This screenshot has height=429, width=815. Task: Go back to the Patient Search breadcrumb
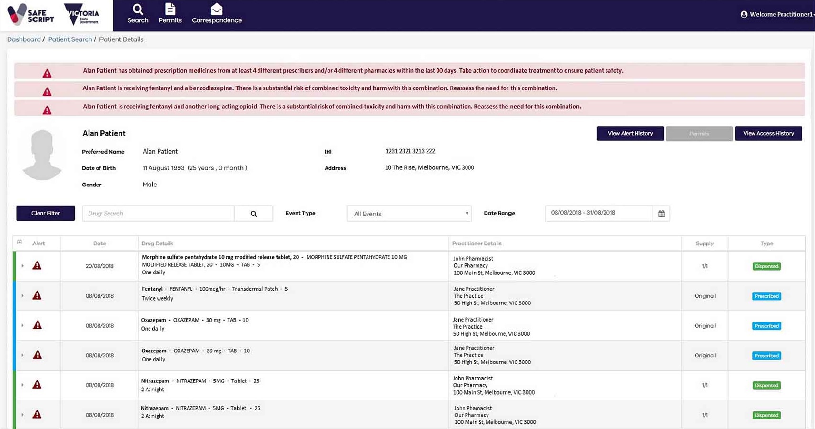tap(70, 39)
